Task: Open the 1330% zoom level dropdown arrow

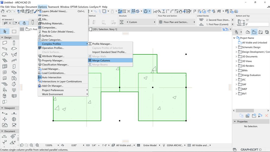Action: 58,145
